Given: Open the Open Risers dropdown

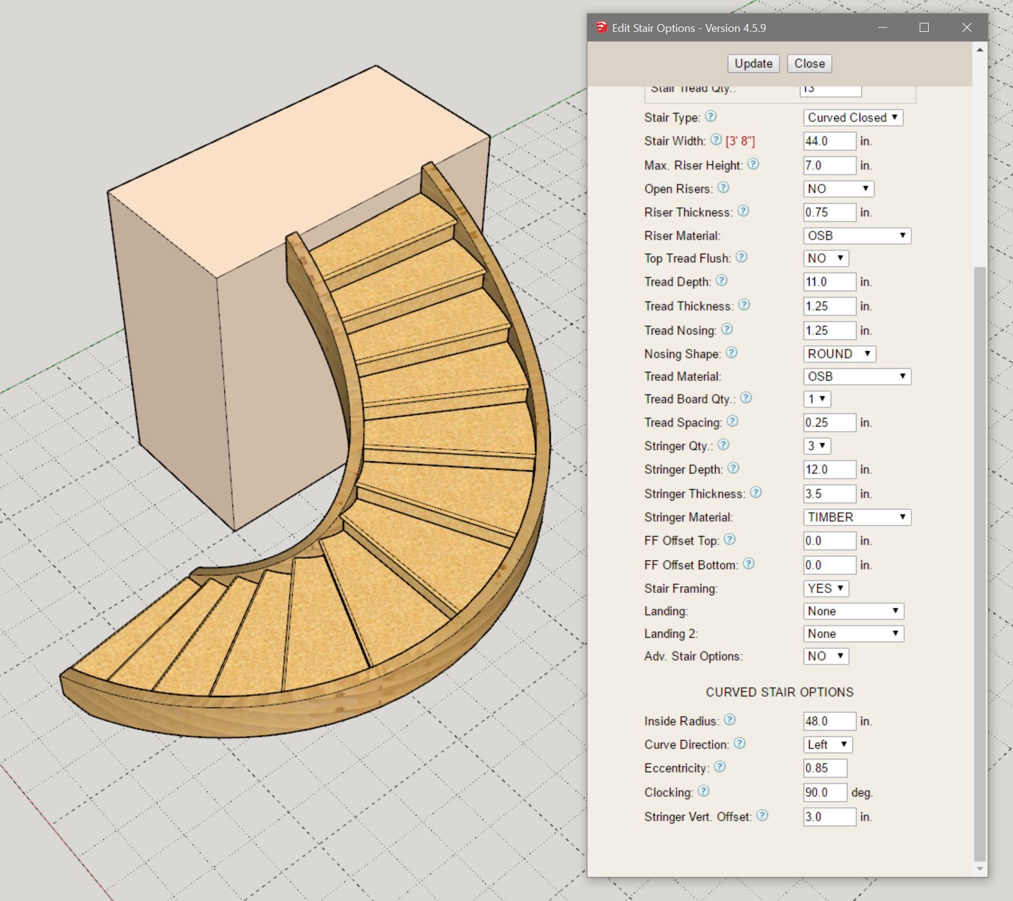Looking at the screenshot, I should 838,189.
